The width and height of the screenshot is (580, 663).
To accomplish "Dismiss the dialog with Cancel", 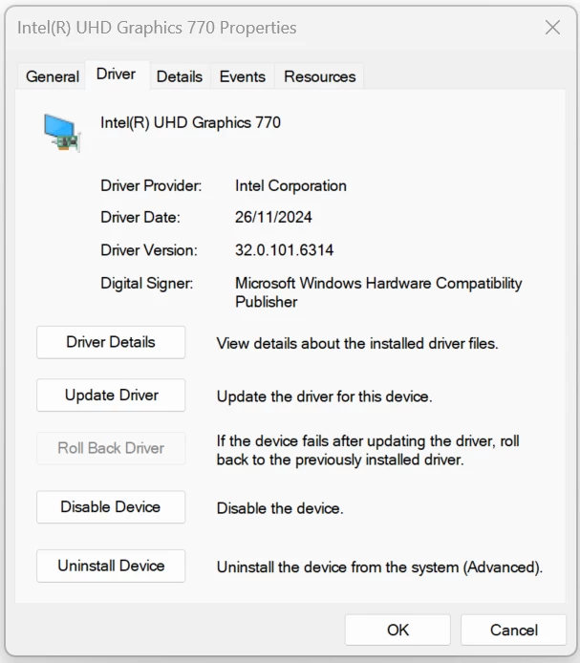I will (513, 630).
